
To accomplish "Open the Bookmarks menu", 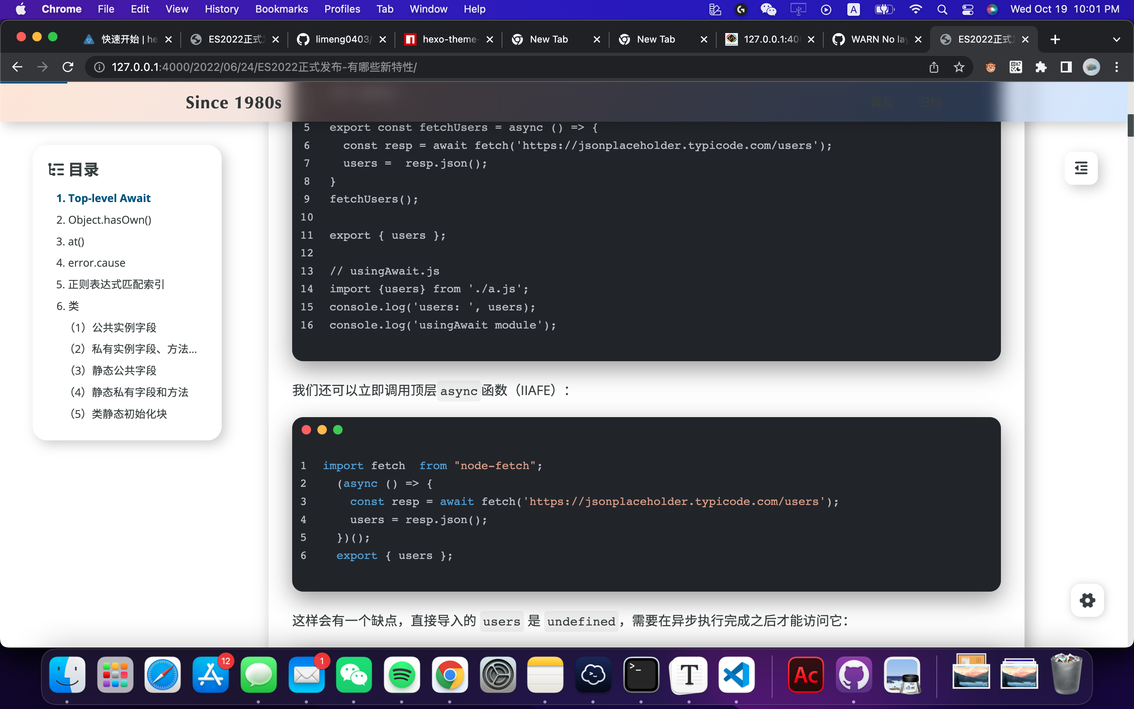I will click(281, 9).
